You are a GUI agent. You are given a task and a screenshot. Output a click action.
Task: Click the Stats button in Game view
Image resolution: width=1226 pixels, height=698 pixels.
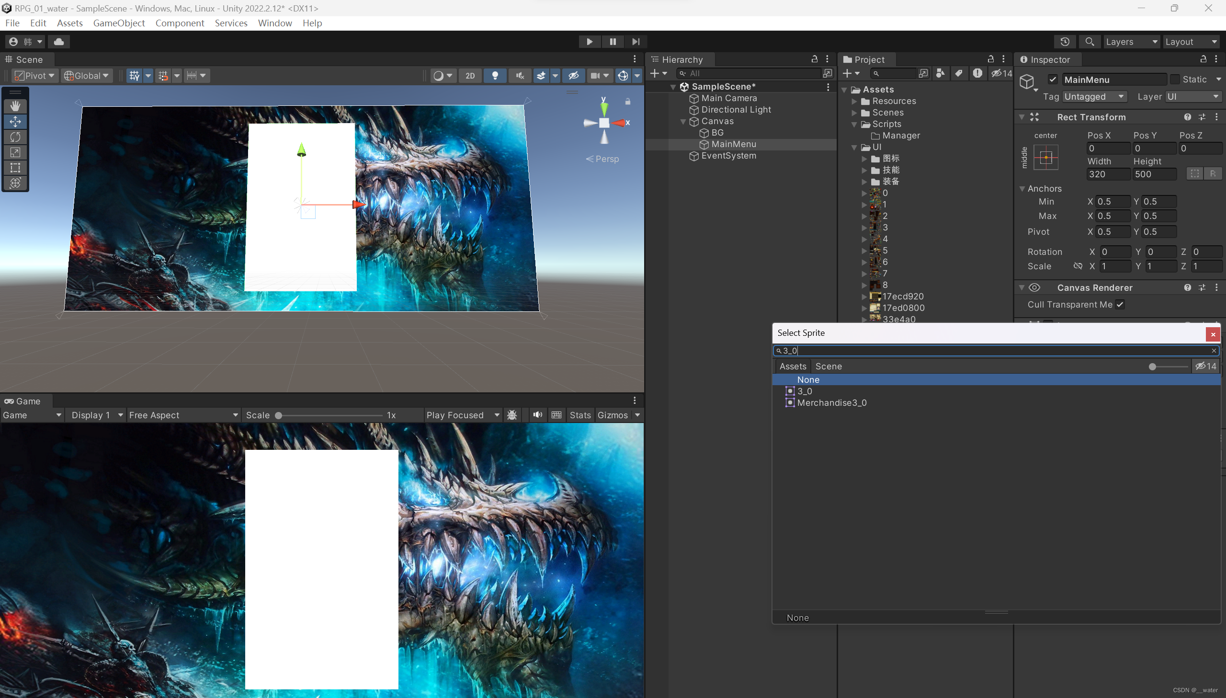(x=579, y=415)
